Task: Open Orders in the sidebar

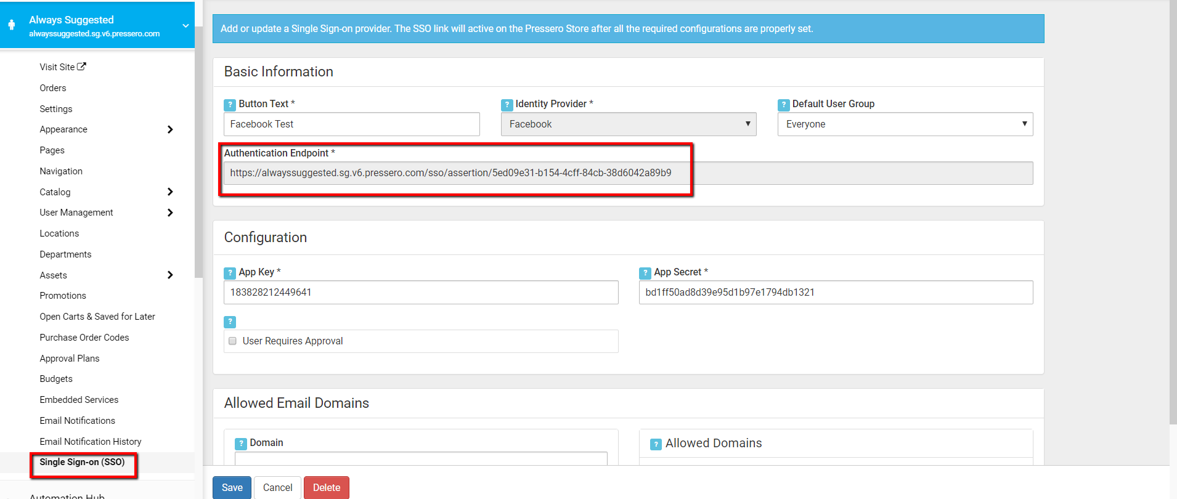Action: [x=53, y=88]
